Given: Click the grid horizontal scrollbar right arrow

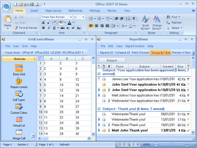Looking at the screenshot, I should (89, 138).
